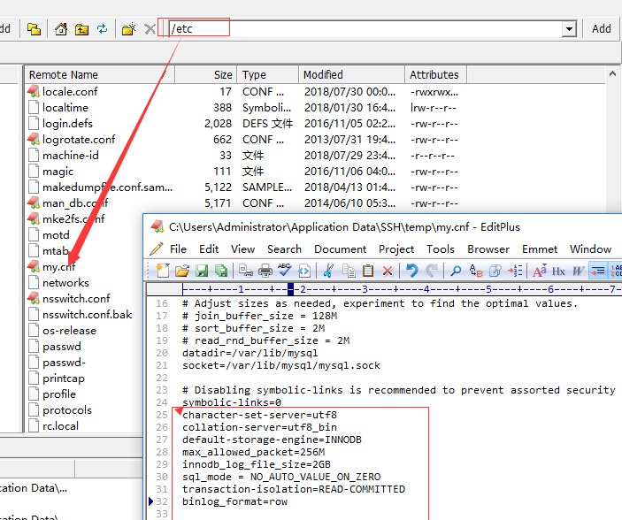Create a new remote folder
This screenshot has height=520, width=622.
(x=128, y=29)
